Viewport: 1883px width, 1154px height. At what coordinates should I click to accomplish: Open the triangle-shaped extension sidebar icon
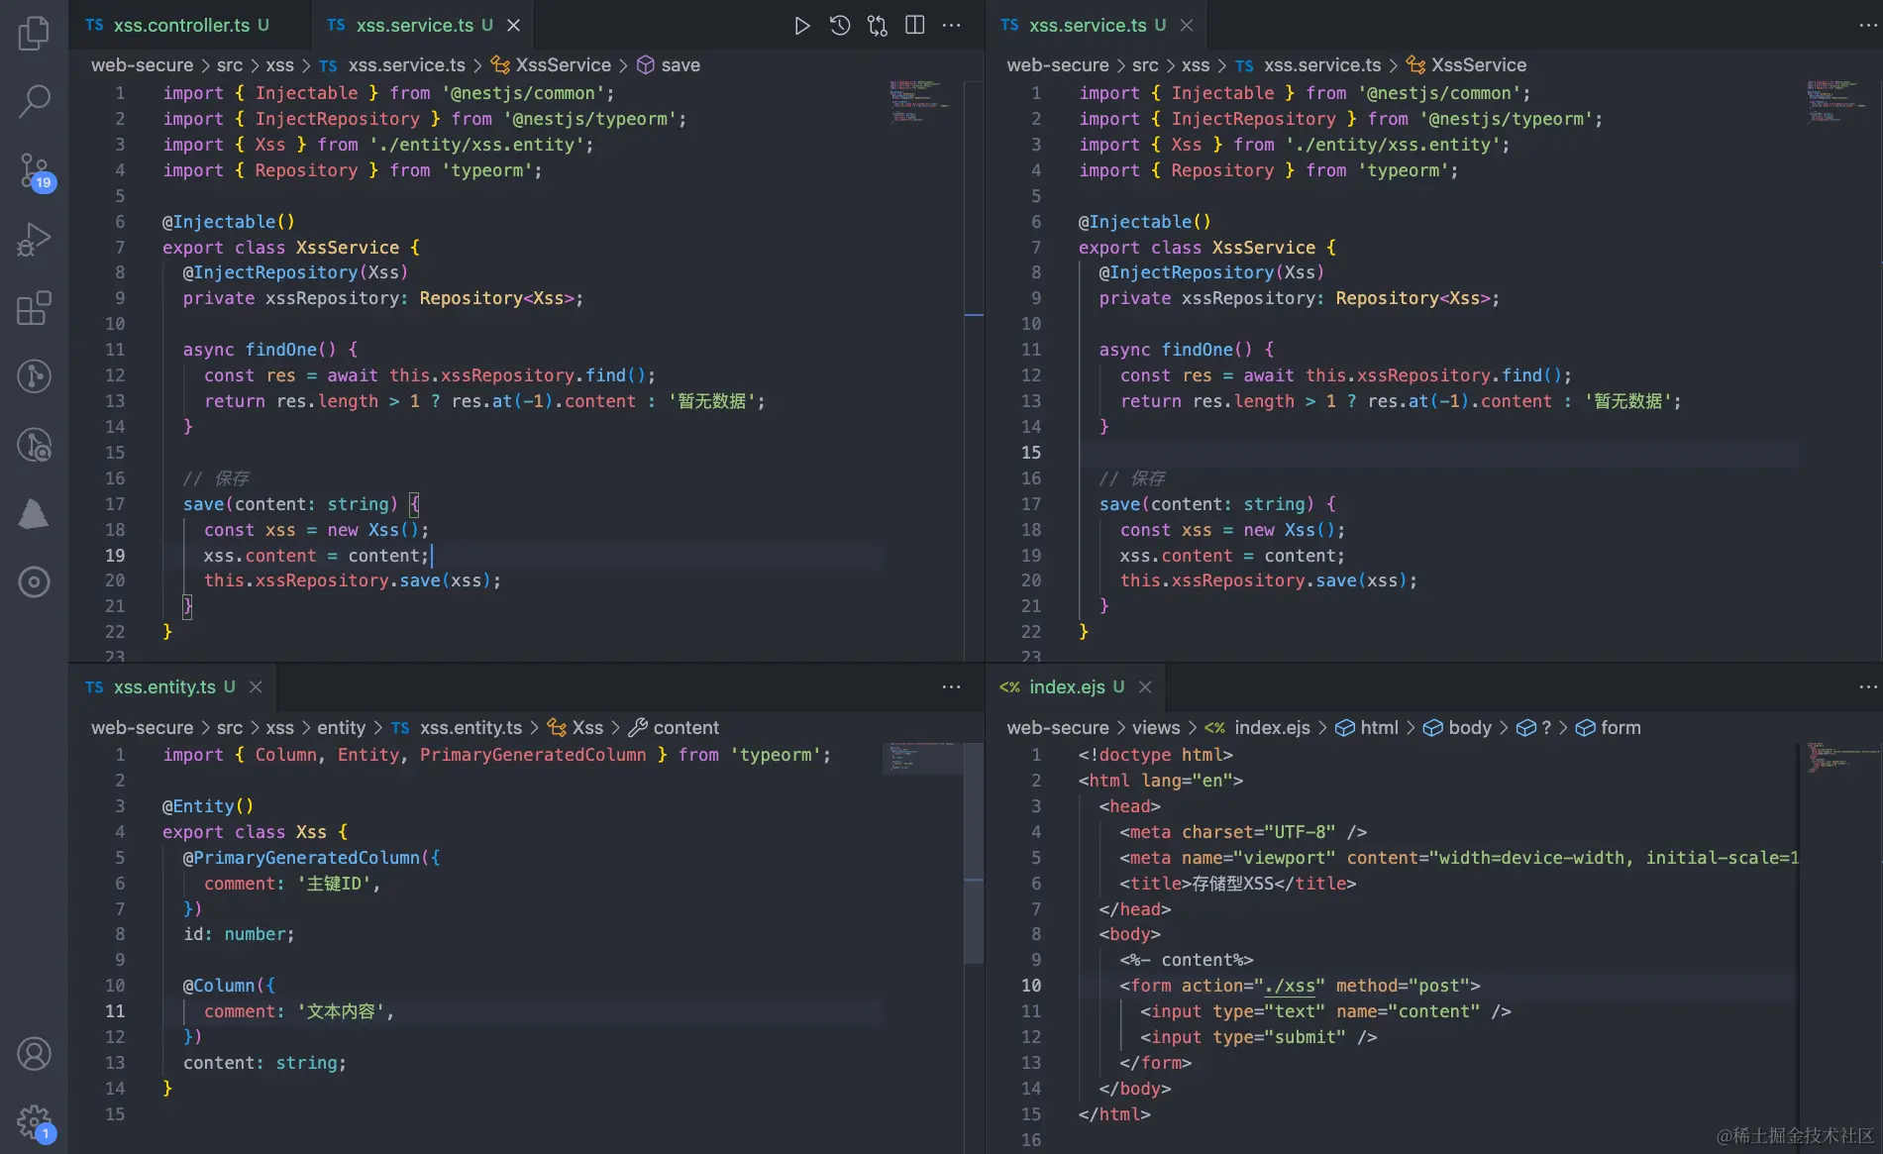(34, 514)
